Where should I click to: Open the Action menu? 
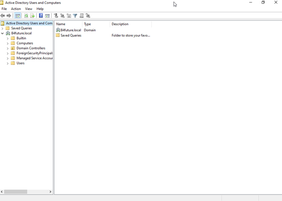tap(16, 9)
